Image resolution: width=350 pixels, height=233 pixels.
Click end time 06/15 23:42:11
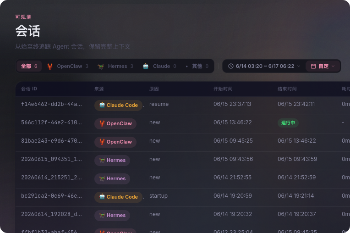pyautogui.click(x=296, y=104)
